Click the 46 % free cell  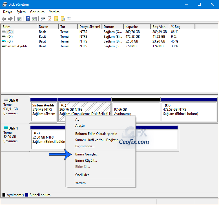(174, 41)
